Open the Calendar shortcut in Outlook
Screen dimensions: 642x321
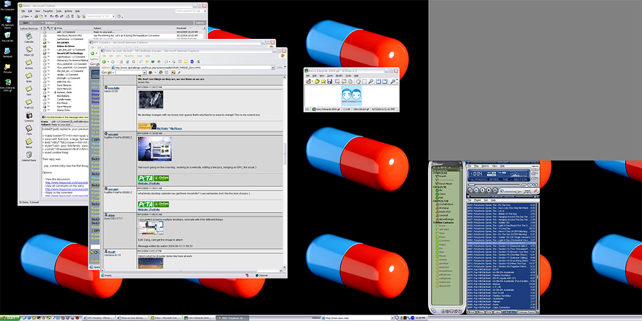coord(29,37)
